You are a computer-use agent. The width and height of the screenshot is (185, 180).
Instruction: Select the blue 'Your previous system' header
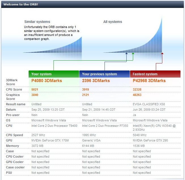[105, 74]
